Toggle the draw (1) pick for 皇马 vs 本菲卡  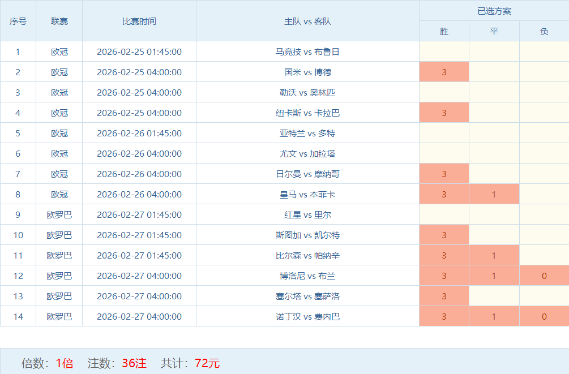(x=494, y=194)
